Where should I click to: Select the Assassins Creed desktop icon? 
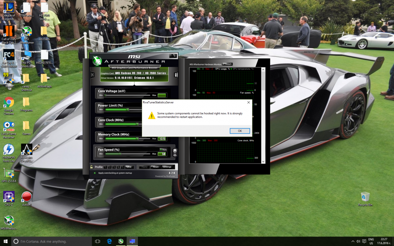[x=26, y=153]
